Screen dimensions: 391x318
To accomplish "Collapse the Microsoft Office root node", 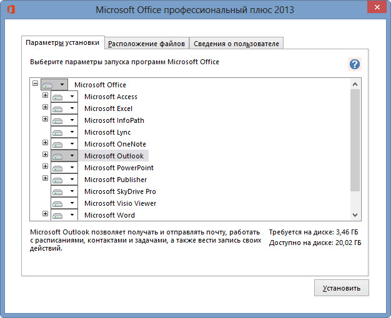I will (35, 83).
